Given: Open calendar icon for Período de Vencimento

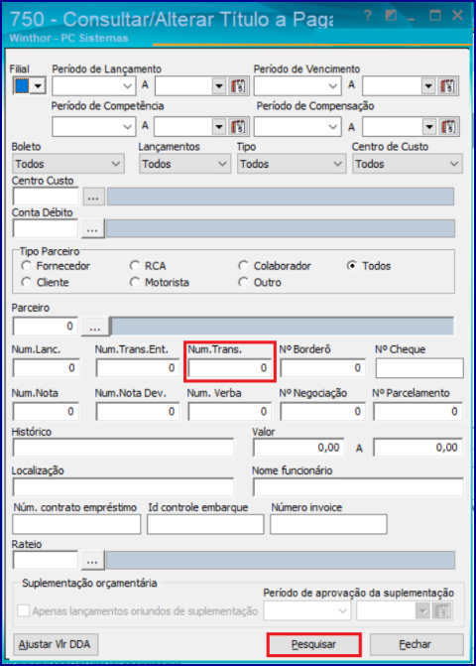Looking at the screenshot, I should pyautogui.click(x=448, y=86).
